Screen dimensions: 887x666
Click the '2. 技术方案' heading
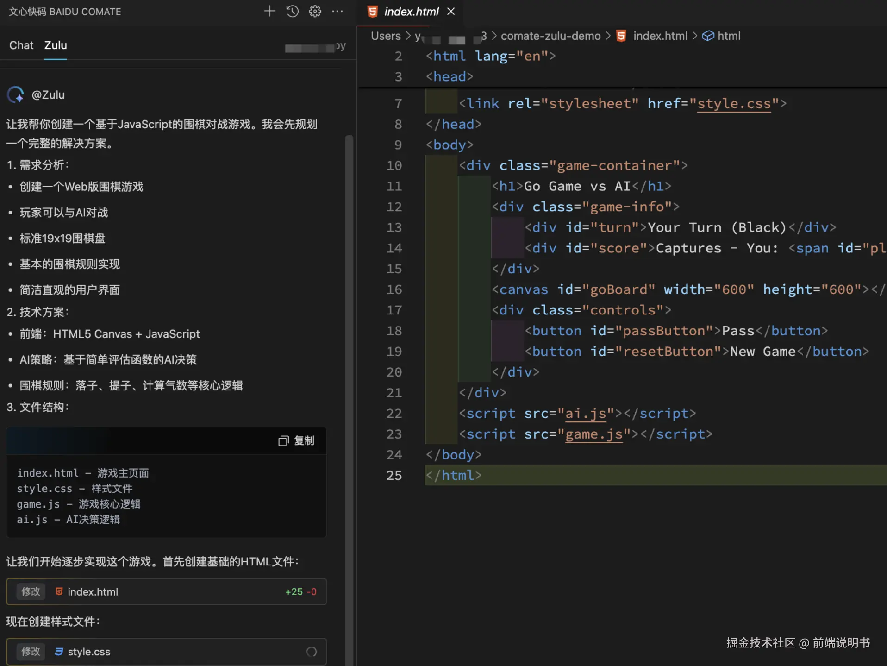tap(38, 312)
